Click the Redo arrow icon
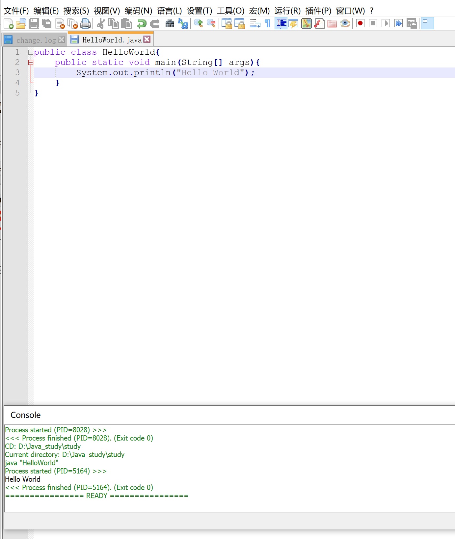The height and width of the screenshot is (539, 455). [x=154, y=23]
